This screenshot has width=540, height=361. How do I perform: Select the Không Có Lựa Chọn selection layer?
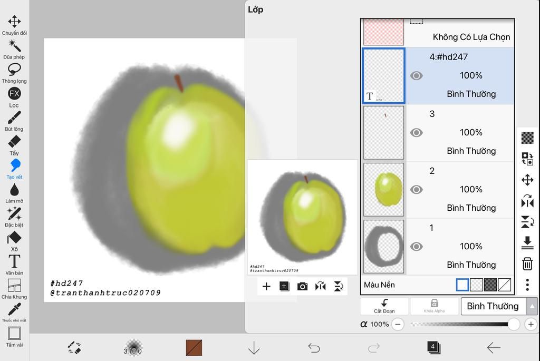(438, 32)
